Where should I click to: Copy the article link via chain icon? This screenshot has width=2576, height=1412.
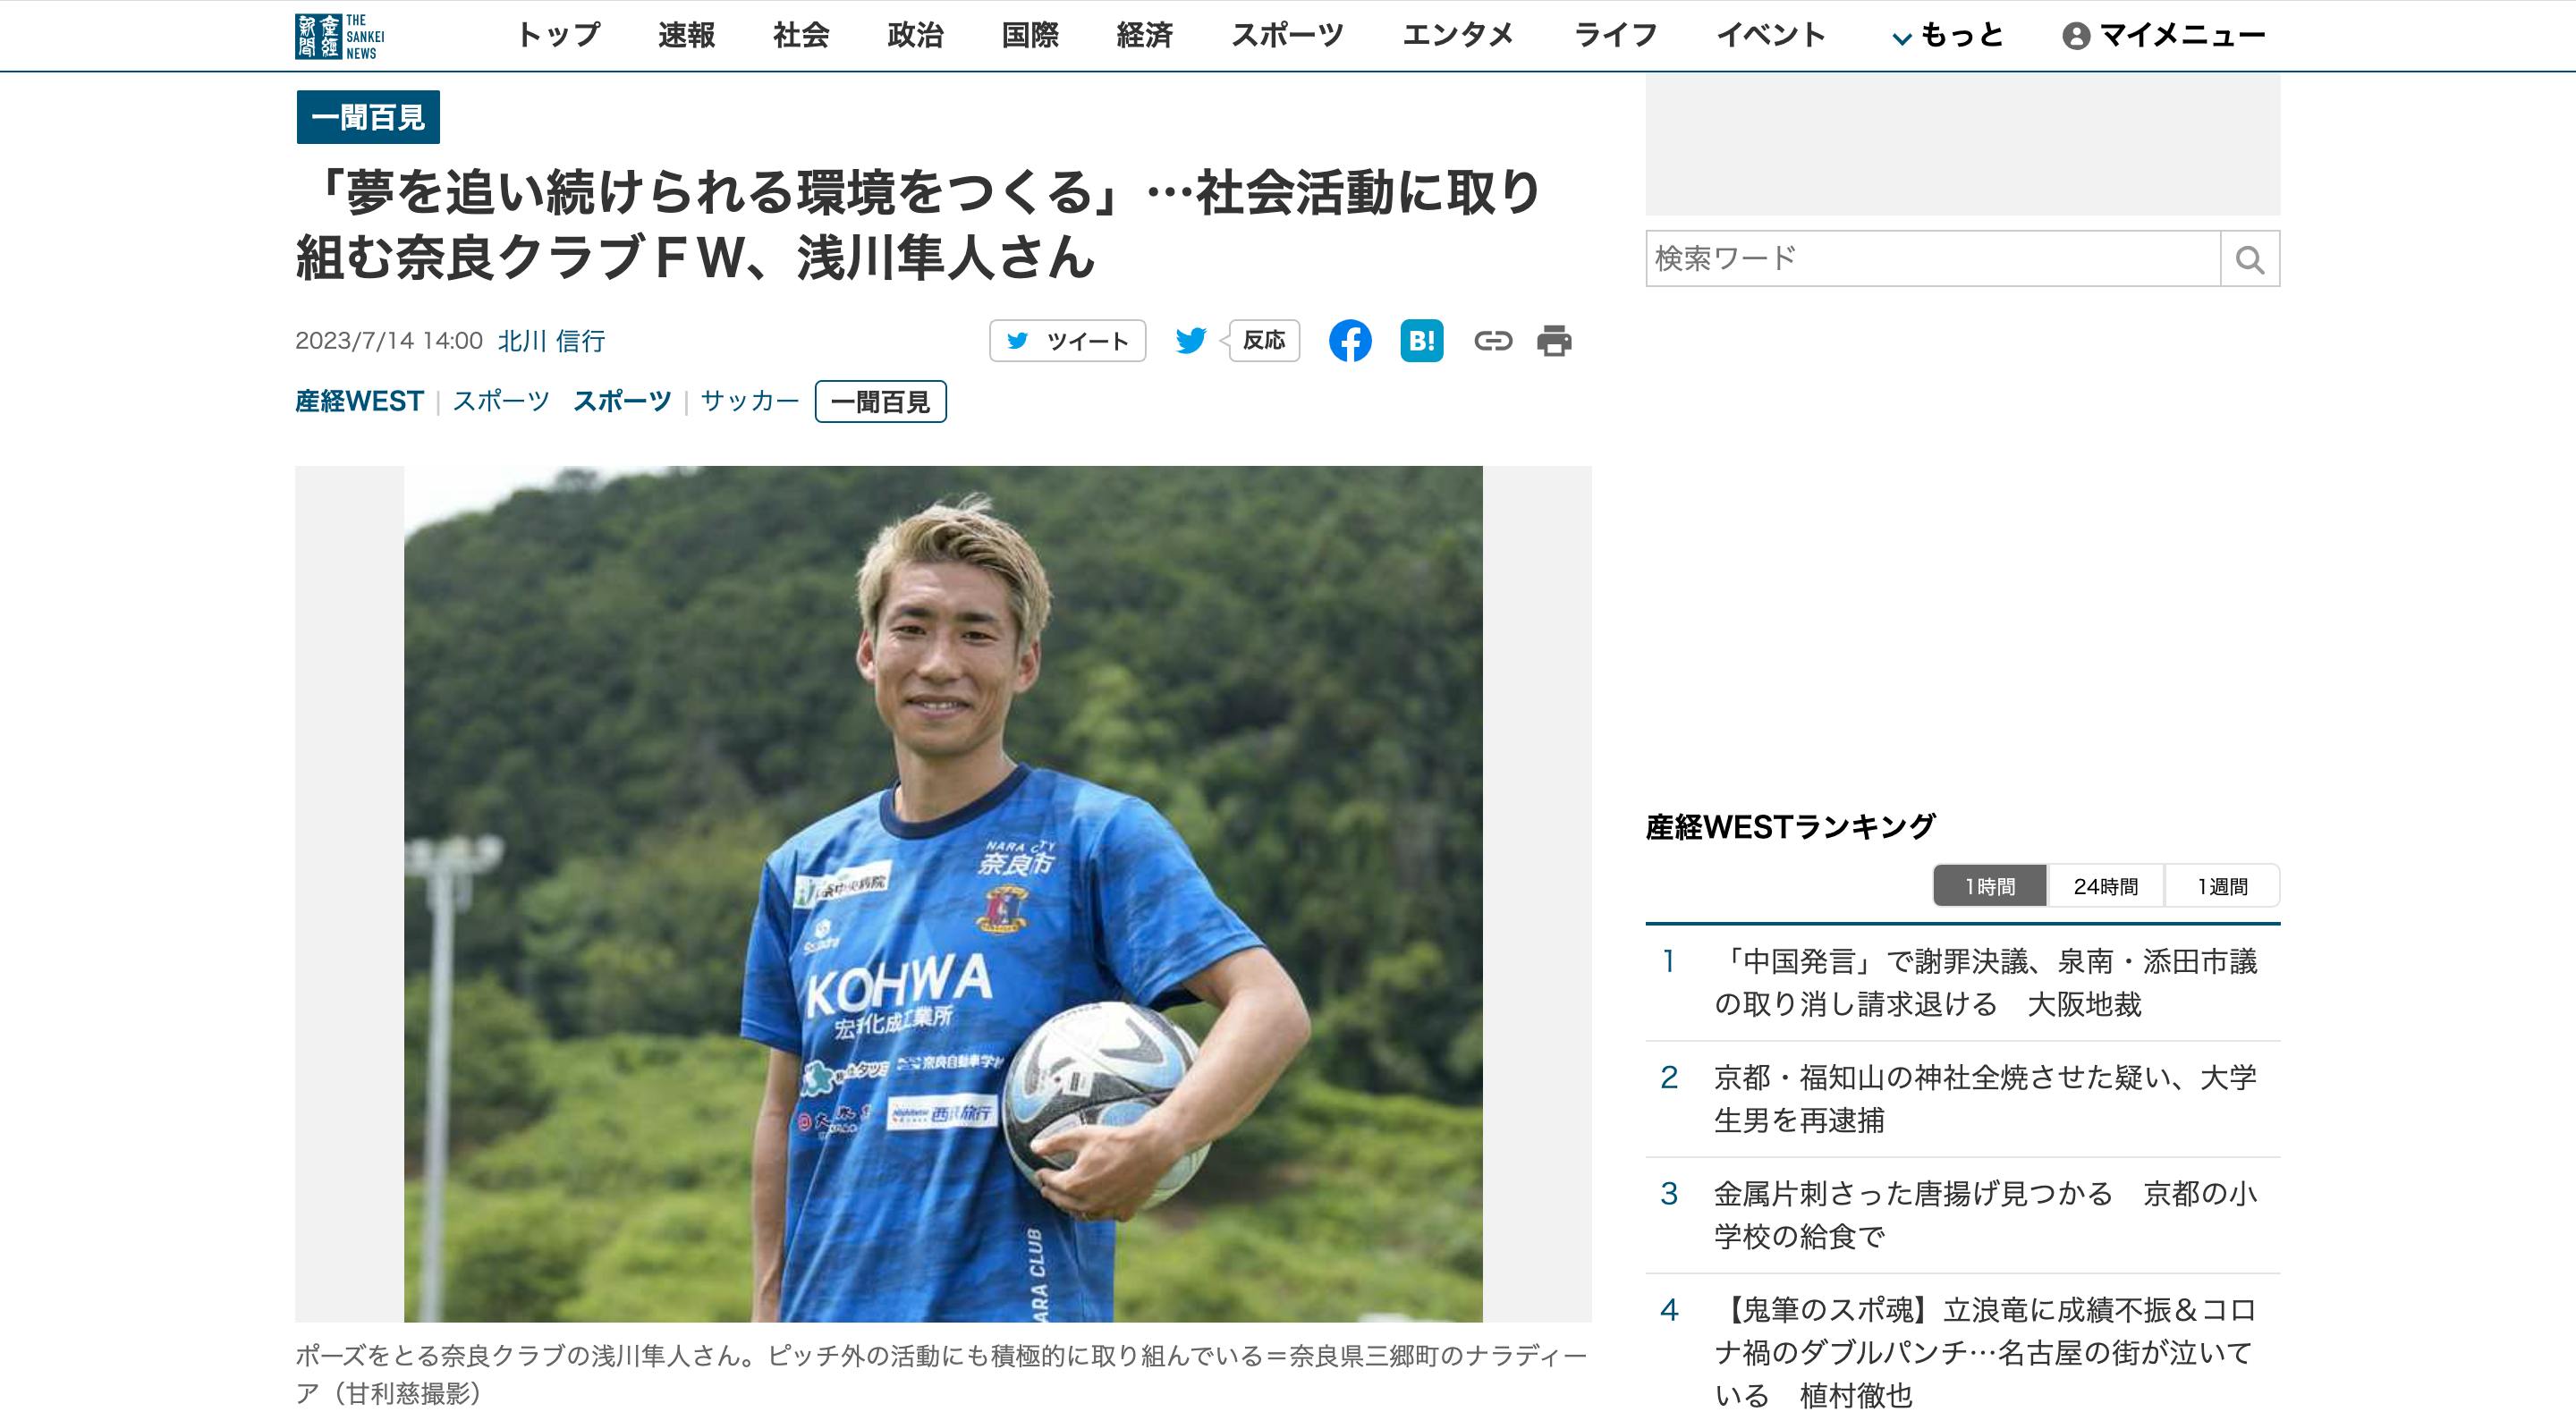pos(1493,341)
